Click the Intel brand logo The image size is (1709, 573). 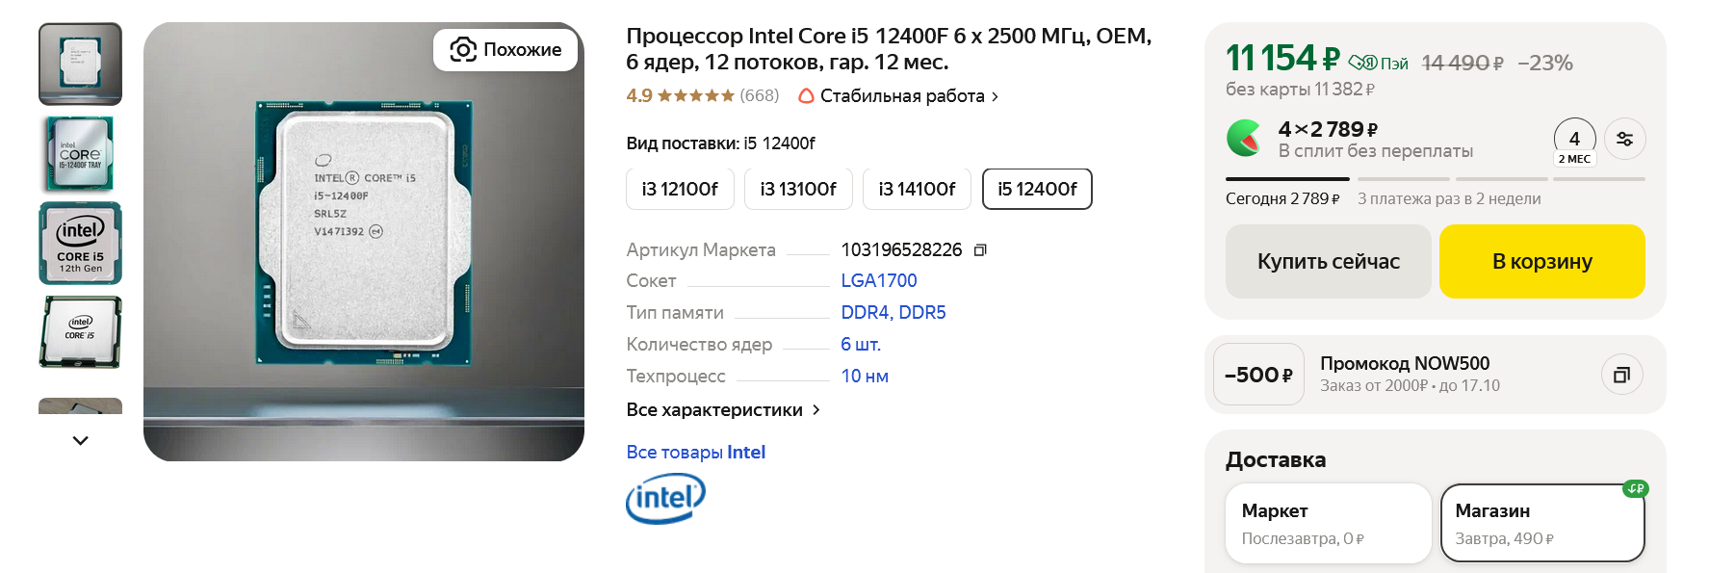point(665,498)
